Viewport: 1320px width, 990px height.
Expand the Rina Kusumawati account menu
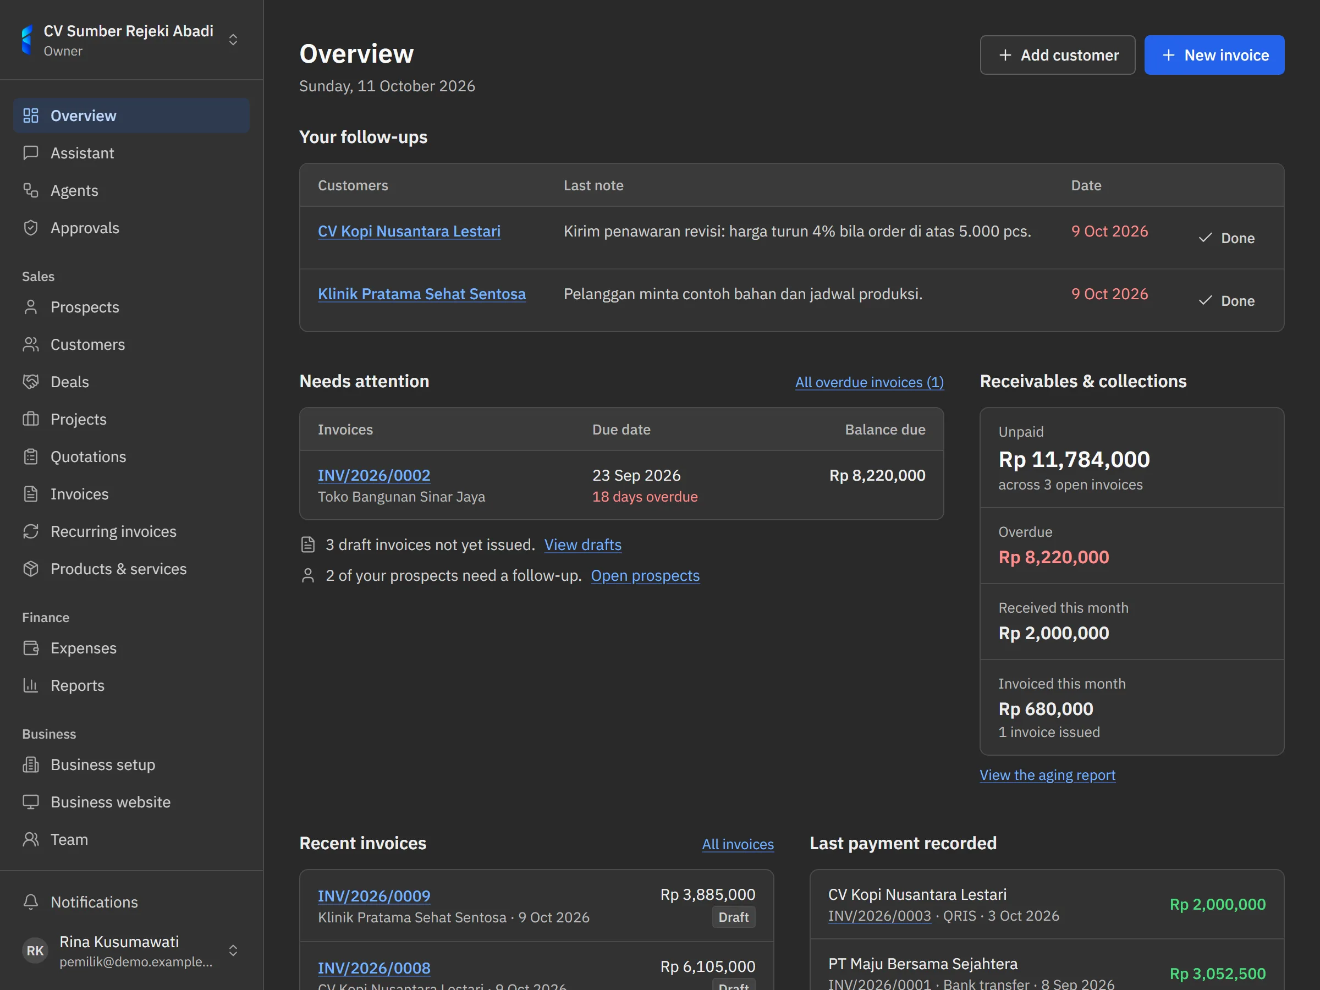click(131, 950)
